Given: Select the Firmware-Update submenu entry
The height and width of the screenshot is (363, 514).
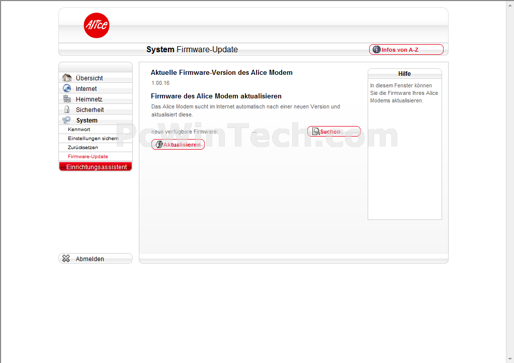Looking at the screenshot, I should click(96, 157).
